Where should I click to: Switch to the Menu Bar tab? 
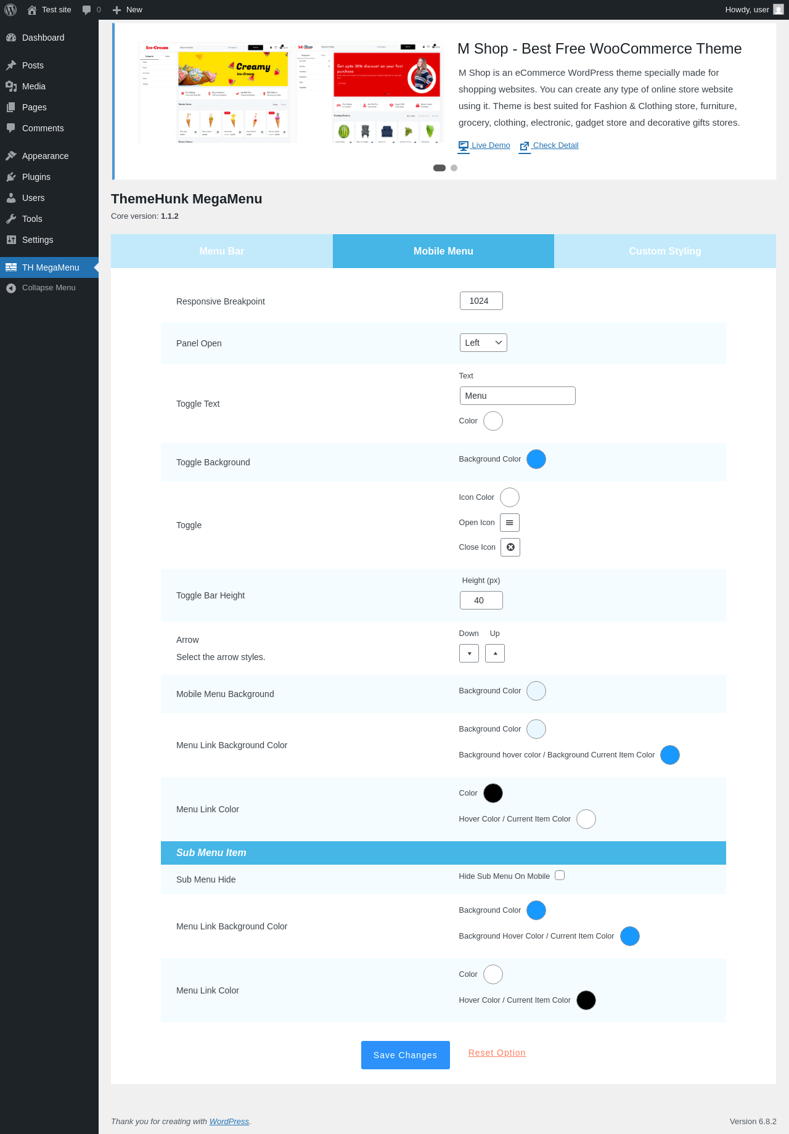tap(222, 251)
